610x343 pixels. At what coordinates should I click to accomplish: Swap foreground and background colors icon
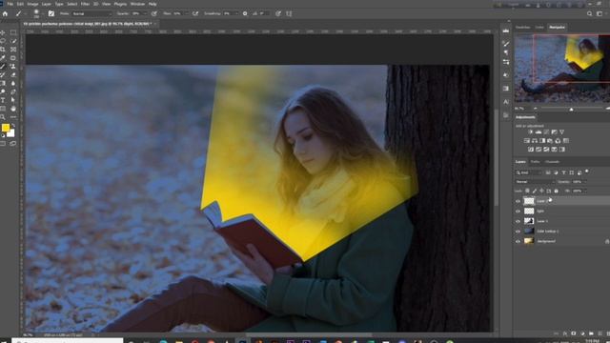[x=13, y=125]
